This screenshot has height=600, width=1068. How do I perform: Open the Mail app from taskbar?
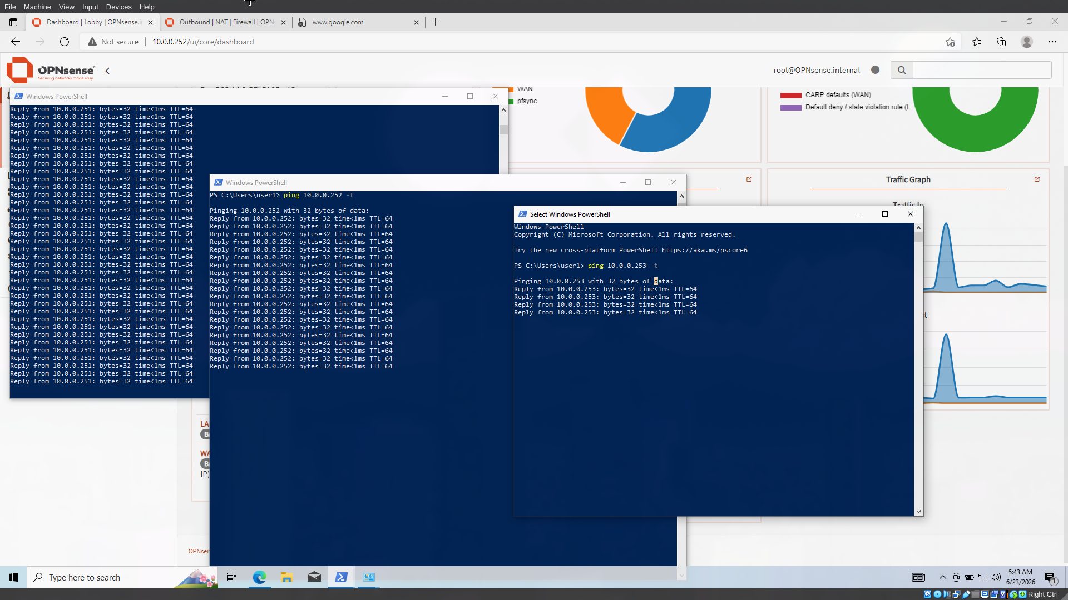click(314, 577)
